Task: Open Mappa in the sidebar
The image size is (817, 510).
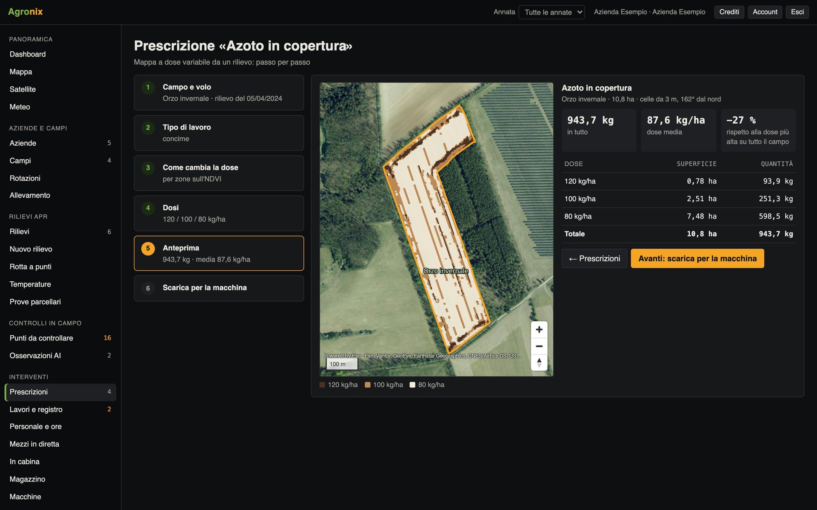Action: [60, 72]
